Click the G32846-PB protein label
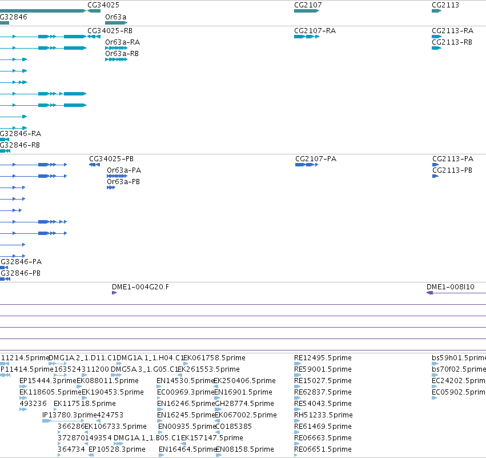486x458 pixels. coord(21,273)
